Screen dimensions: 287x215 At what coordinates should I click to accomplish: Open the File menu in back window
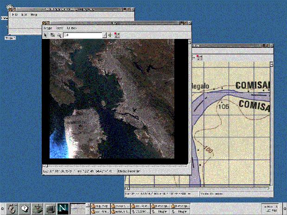click(x=15, y=15)
